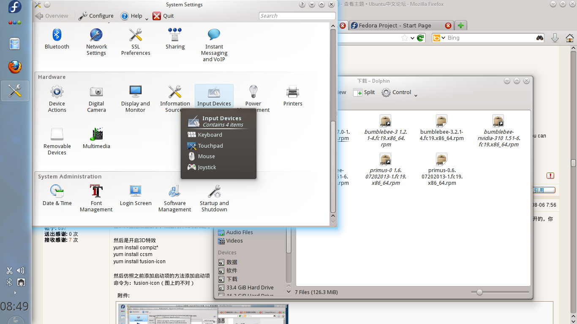Image resolution: width=577 pixels, height=324 pixels.
Task: Open volume control in system tray
Action: click(20, 270)
